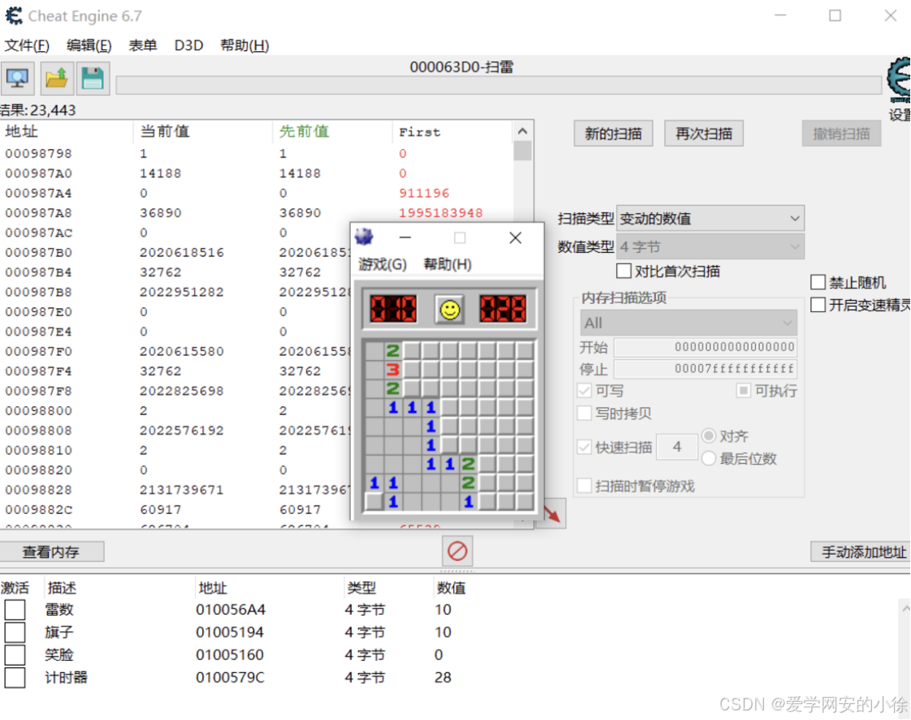Click the red 3 Minesweeper cell

392,369
